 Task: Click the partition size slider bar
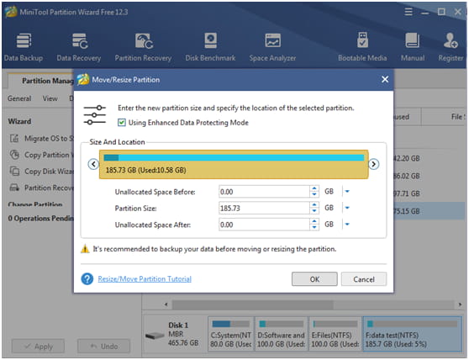coord(234,164)
